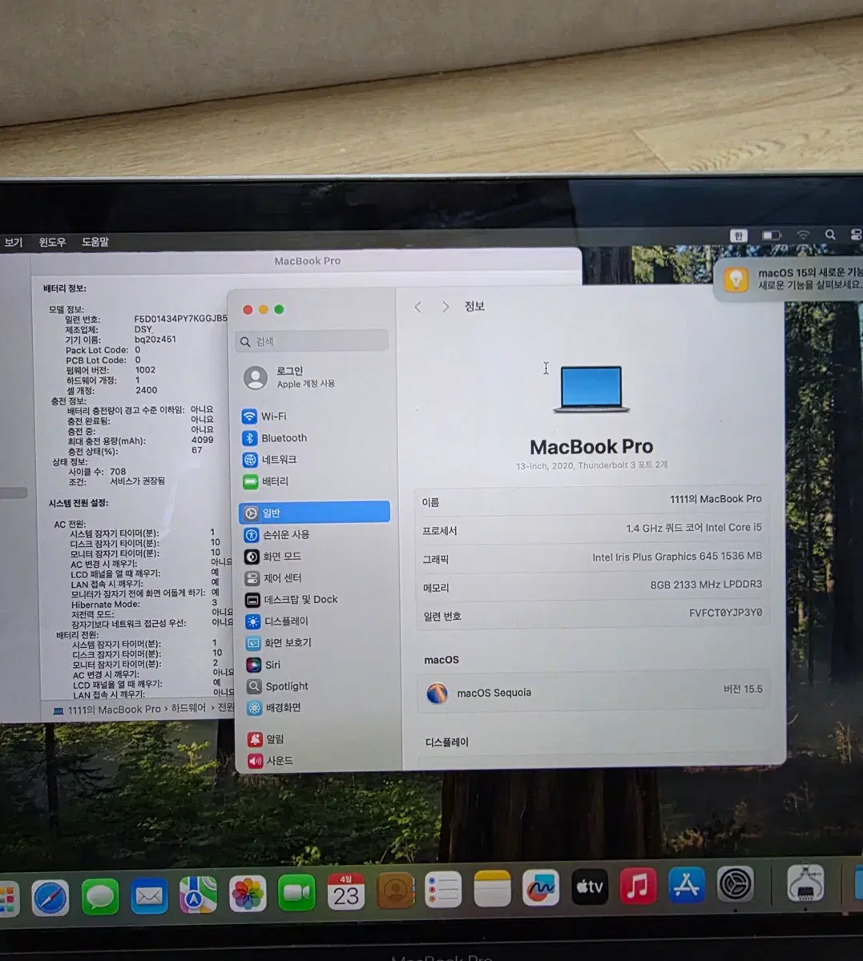The image size is (863, 961).
Task: Launch Contacts from the Dock
Action: click(395, 891)
